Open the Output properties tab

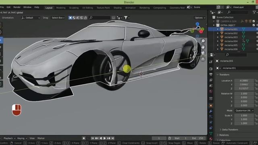coord(211,75)
